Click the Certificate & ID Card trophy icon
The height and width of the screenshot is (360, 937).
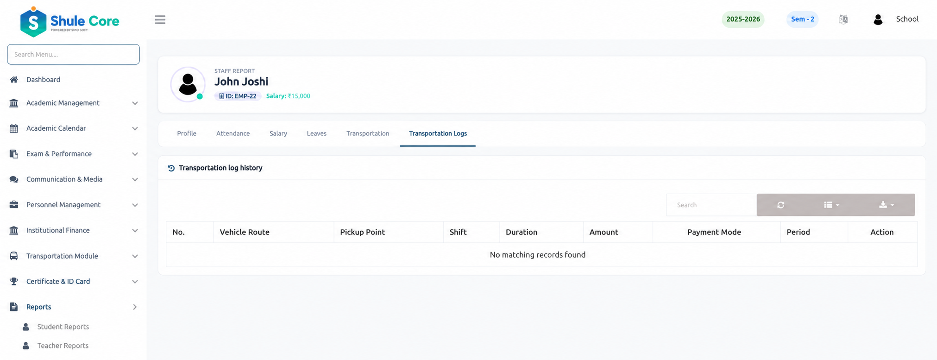(14, 281)
